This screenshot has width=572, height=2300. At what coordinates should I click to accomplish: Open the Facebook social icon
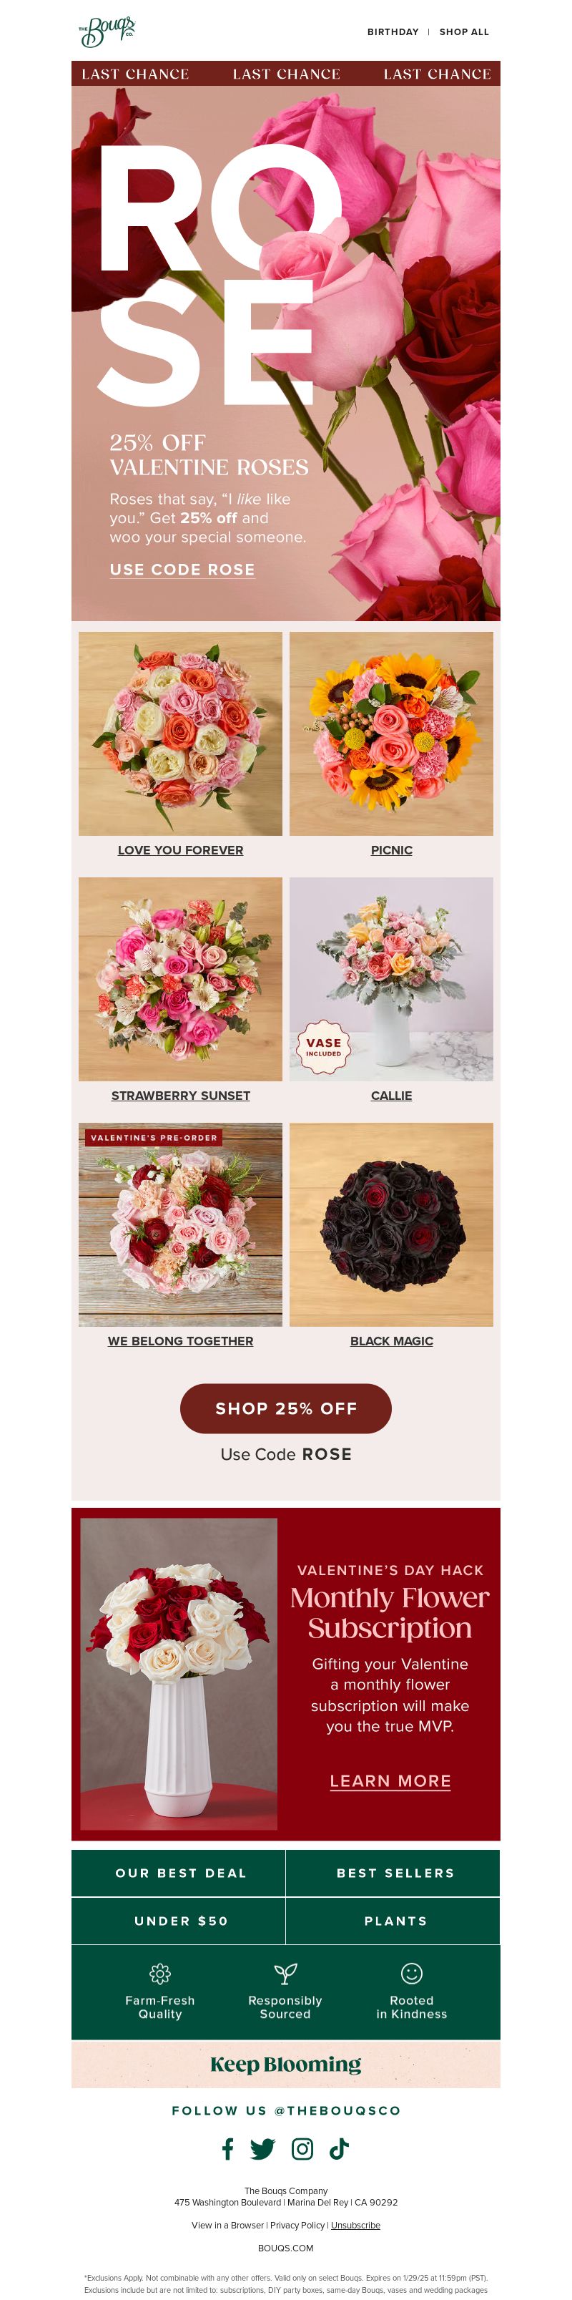click(x=227, y=2148)
